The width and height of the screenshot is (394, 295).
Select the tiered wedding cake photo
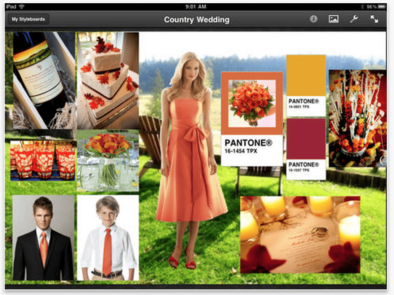[x=107, y=80]
